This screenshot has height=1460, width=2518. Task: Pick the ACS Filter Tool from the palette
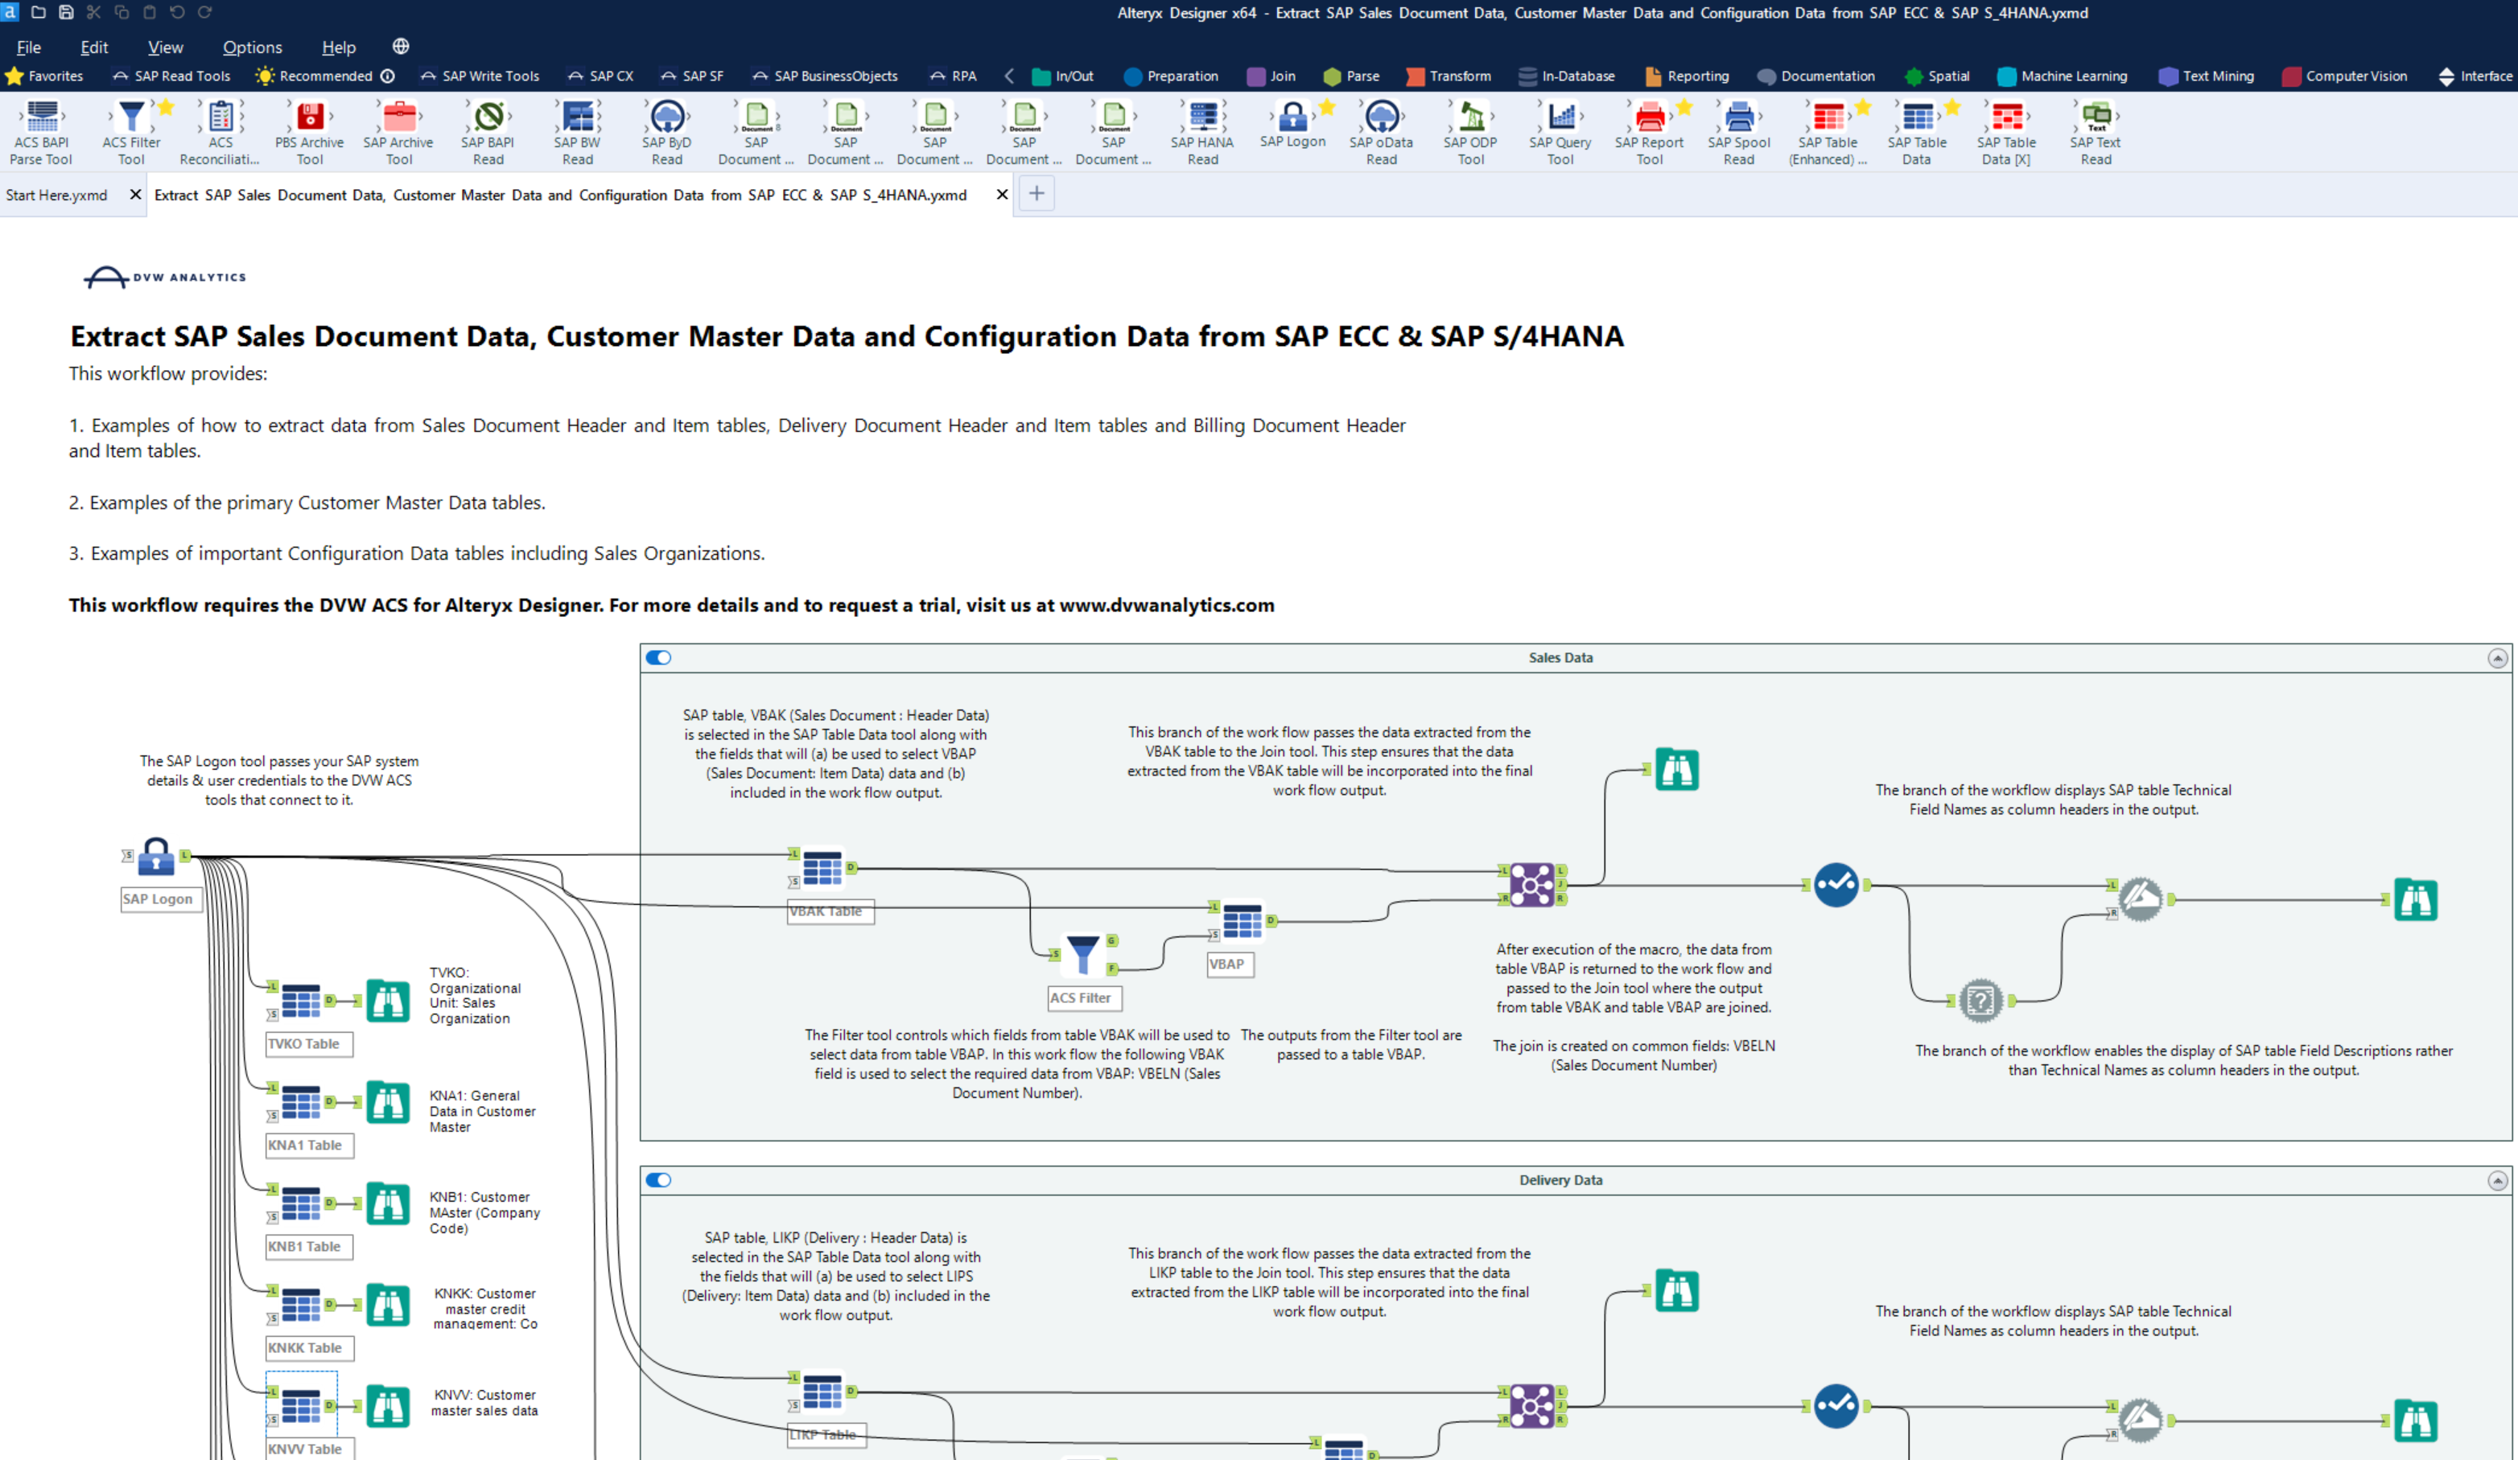[x=131, y=117]
